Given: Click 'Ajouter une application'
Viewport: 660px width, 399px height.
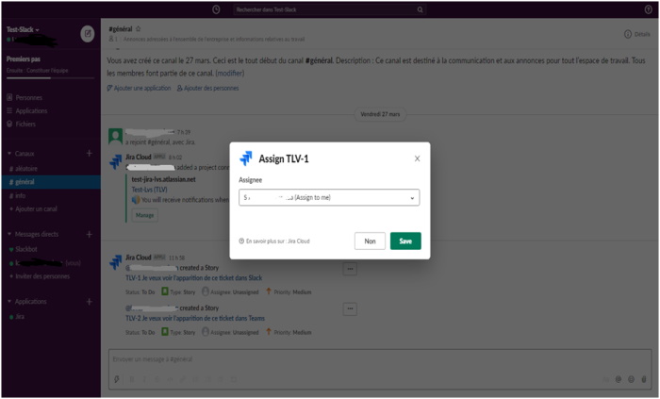Looking at the screenshot, I should pyautogui.click(x=139, y=88).
